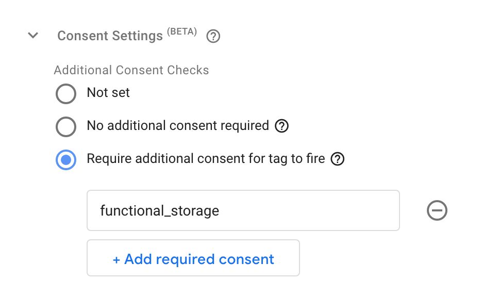Screen dimensions: 499x296
Task: Click 'No additional consent required' label text
Action: 178,125
